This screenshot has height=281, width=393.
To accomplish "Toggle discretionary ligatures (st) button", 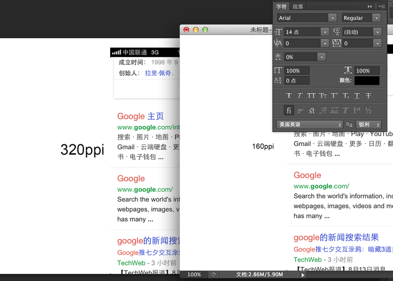I will click(312, 110).
